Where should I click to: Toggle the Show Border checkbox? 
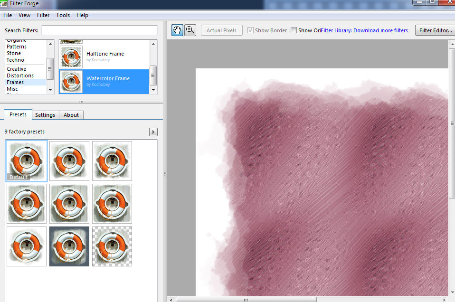point(251,30)
